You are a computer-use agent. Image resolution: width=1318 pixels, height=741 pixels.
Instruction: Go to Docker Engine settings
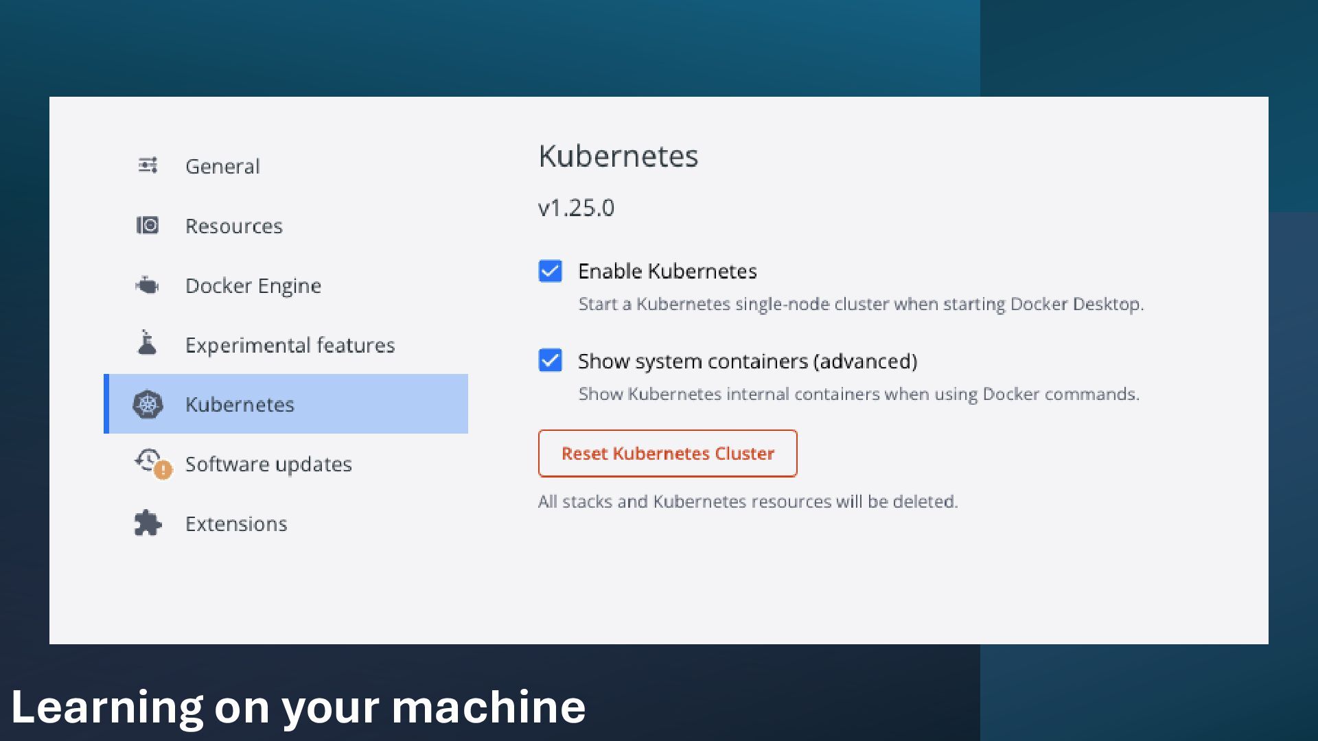point(253,285)
